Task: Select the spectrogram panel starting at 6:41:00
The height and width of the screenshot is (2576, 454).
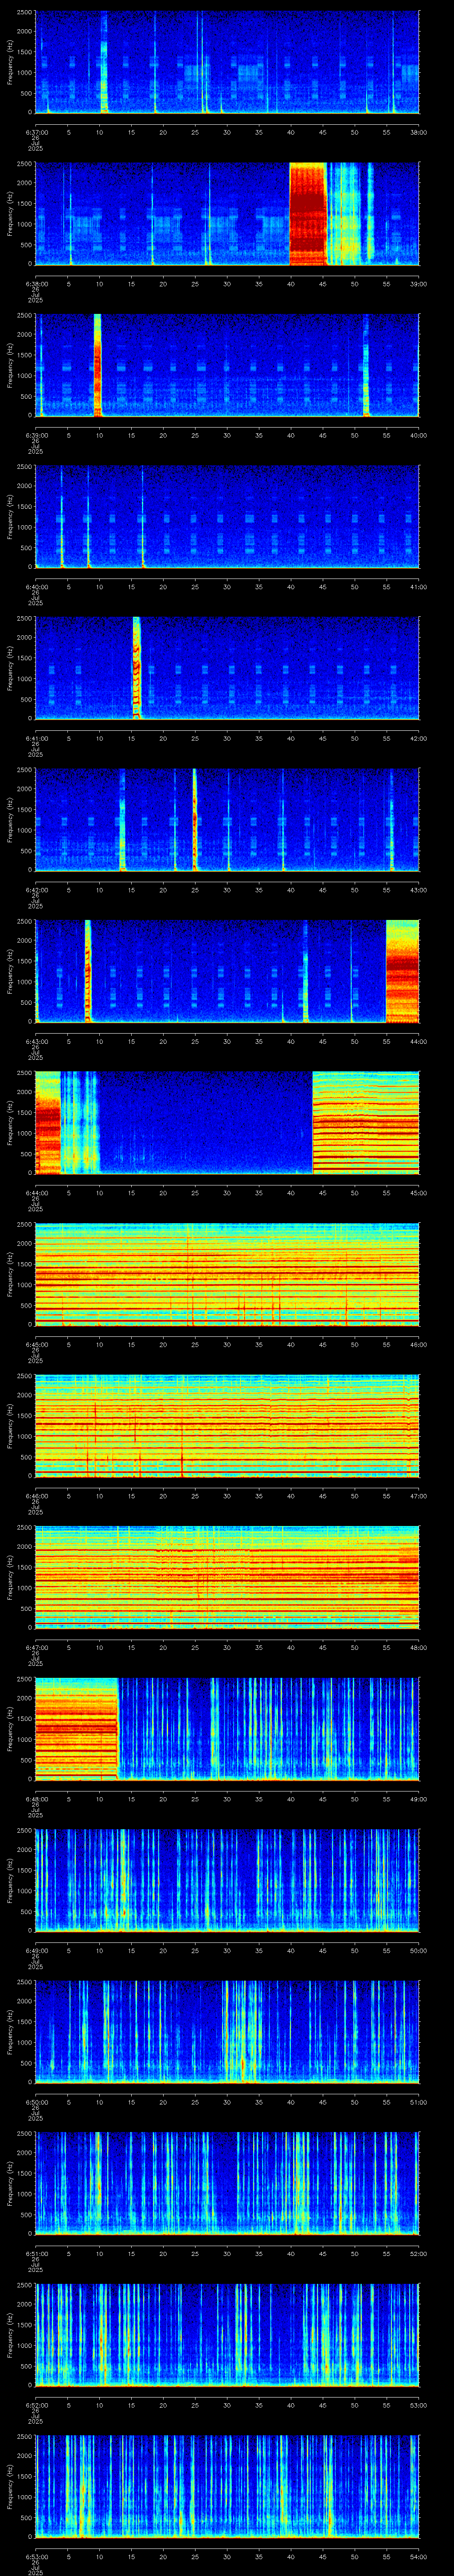Action: [x=227, y=668]
